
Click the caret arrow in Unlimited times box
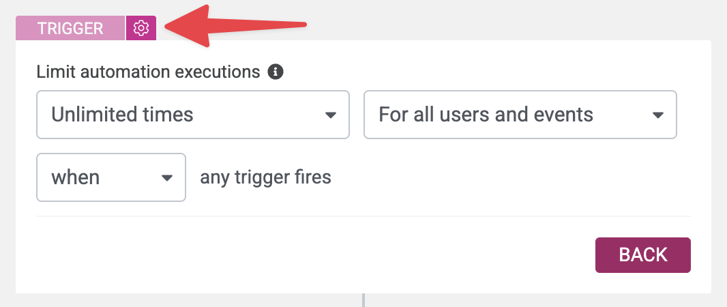click(330, 115)
